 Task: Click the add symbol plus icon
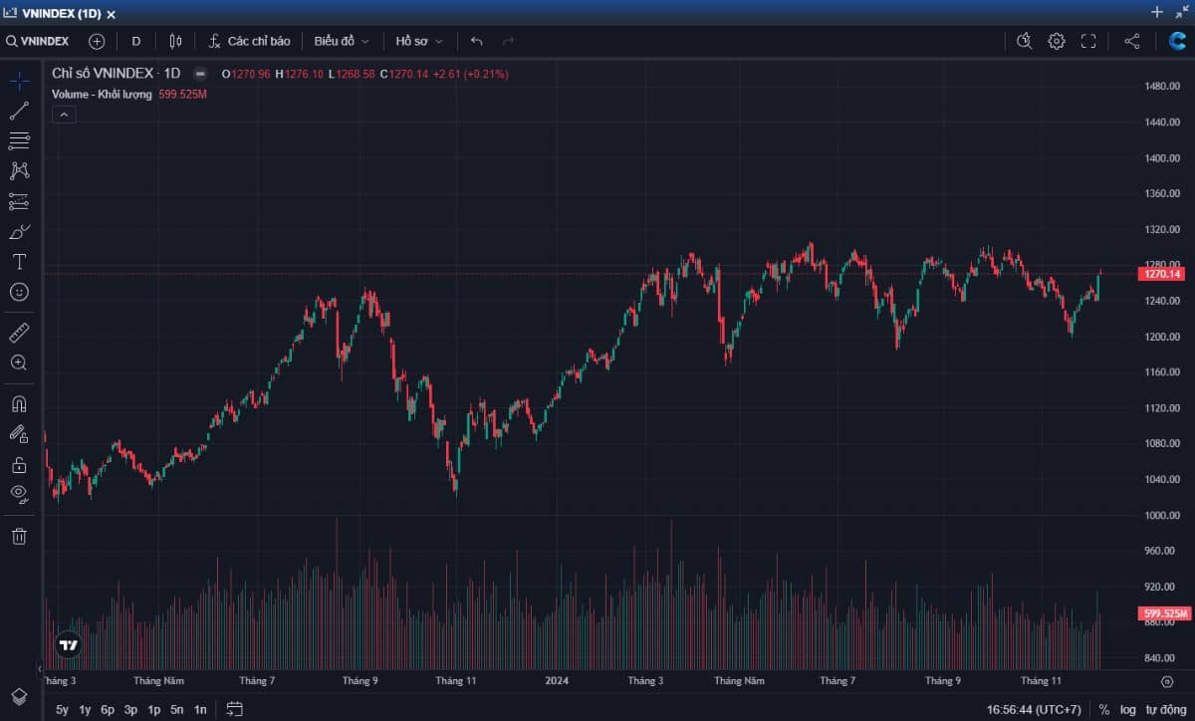(x=97, y=41)
